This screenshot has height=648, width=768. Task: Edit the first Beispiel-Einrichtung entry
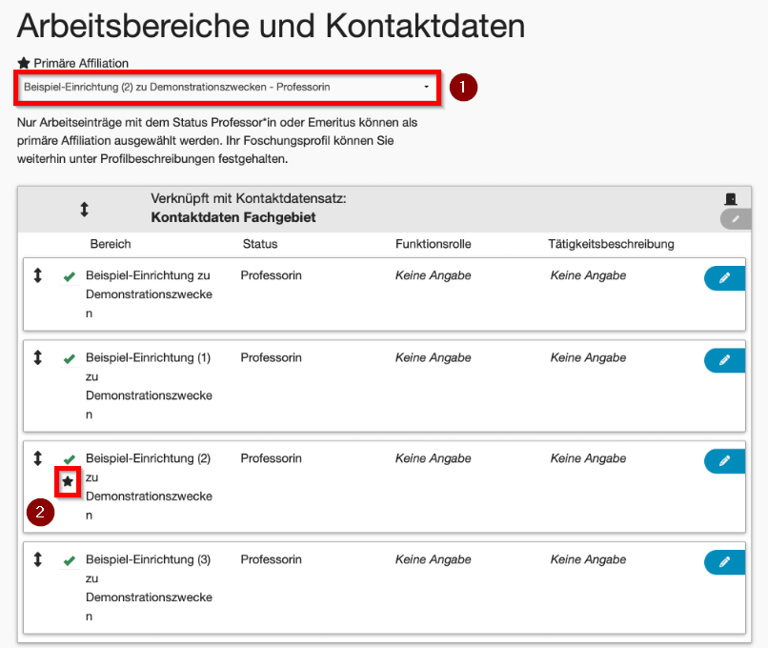pyautogui.click(x=724, y=277)
